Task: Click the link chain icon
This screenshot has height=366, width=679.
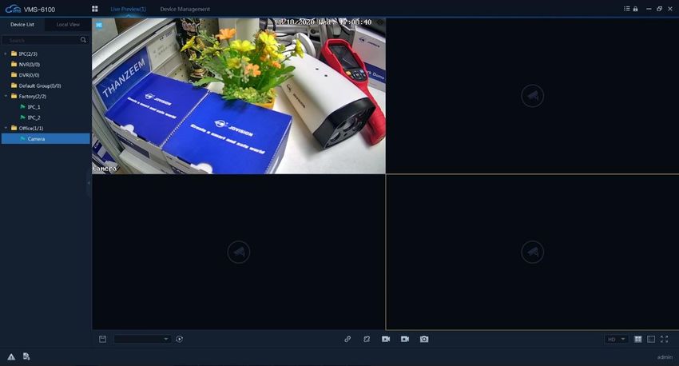Action: coord(347,339)
